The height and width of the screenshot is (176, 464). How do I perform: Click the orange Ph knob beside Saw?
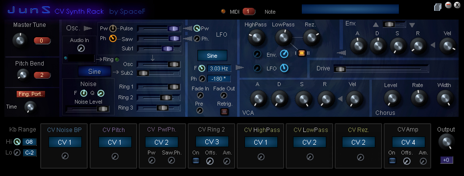(113, 39)
